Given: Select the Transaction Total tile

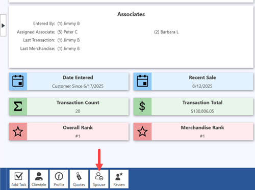Looking at the screenshot, I should pos(193,106).
